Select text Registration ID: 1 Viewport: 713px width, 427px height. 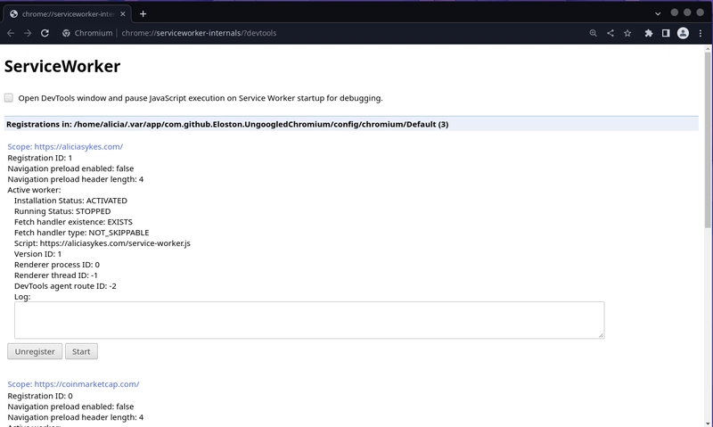[39, 158]
